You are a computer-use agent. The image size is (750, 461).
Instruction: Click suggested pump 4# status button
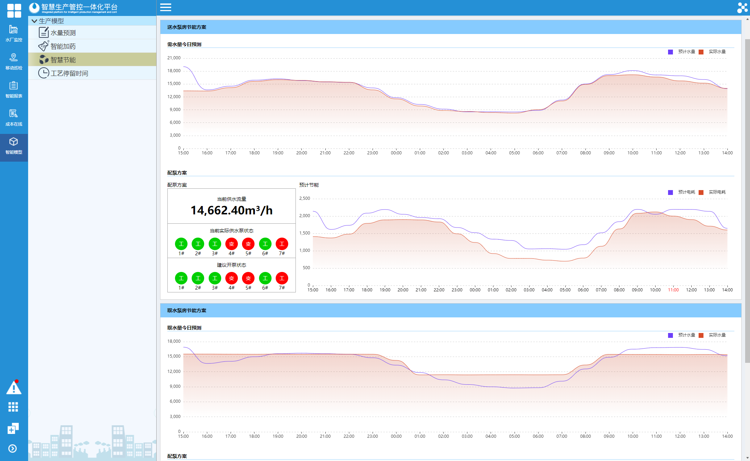click(x=231, y=278)
